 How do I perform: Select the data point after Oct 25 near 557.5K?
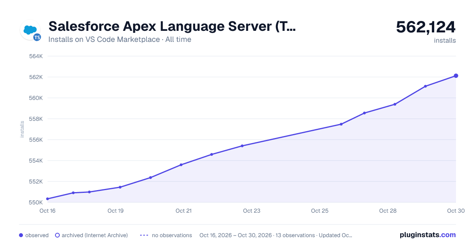[x=341, y=124]
